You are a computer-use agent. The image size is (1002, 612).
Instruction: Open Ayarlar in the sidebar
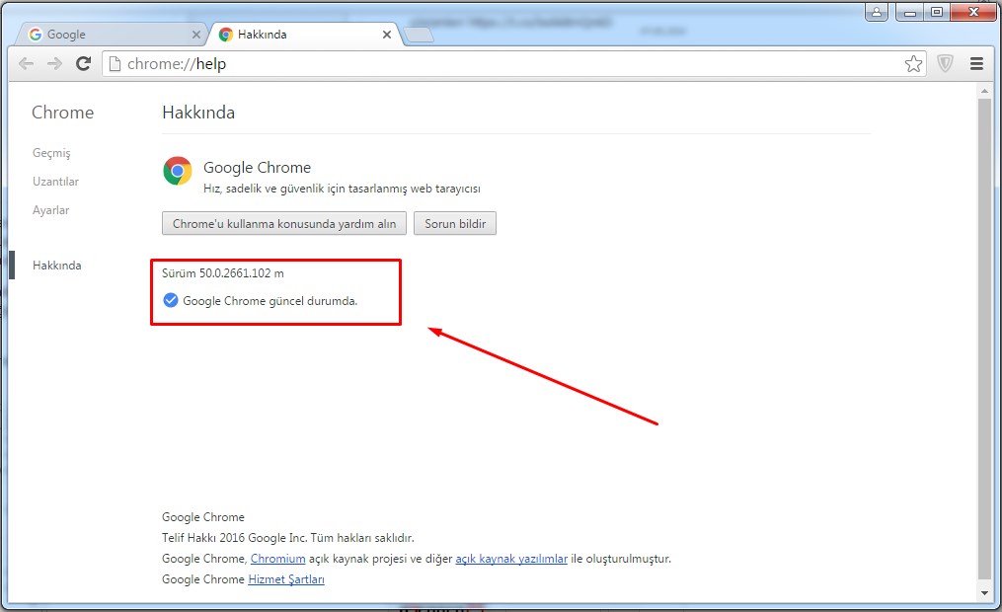coord(50,210)
